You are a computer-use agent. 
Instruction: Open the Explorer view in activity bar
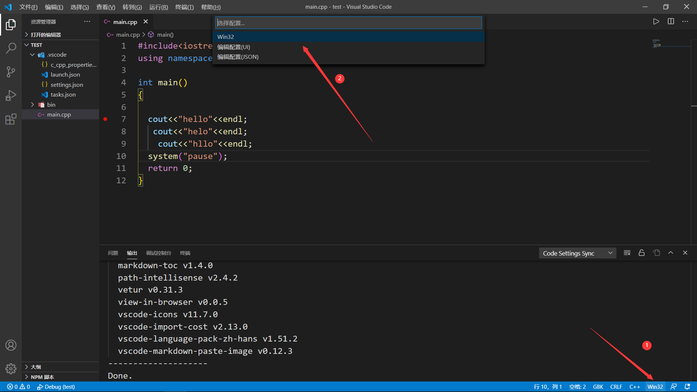(x=11, y=25)
